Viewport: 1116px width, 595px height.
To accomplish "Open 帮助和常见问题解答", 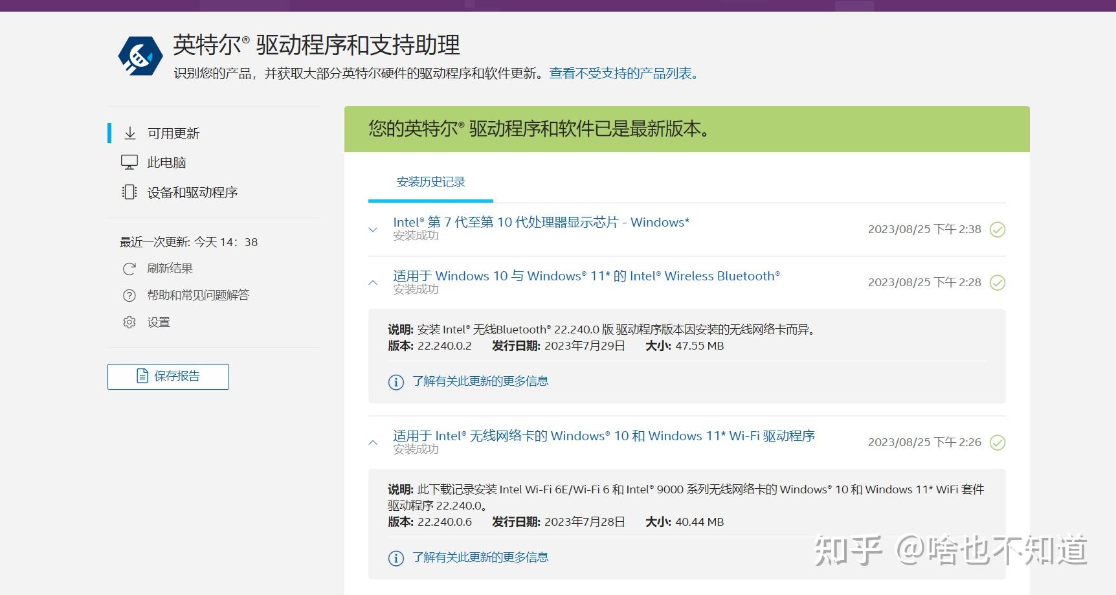I will point(198,295).
